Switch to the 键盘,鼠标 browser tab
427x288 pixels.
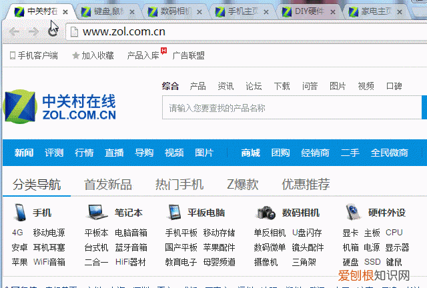click(x=107, y=12)
